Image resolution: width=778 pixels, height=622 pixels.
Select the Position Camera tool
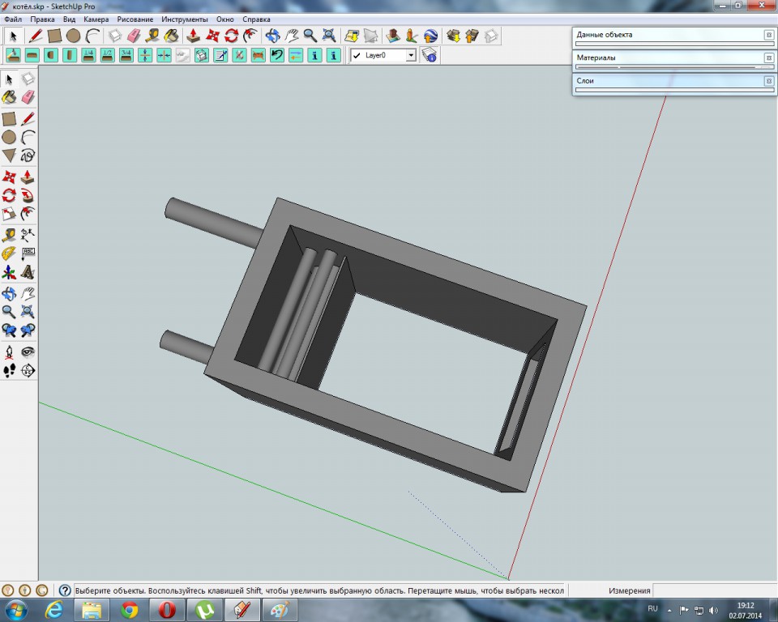coord(9,352)
